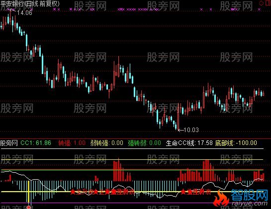Click the red square icon at top right
The width and height of the screenshot is (271, 209).
click(268, 3)
